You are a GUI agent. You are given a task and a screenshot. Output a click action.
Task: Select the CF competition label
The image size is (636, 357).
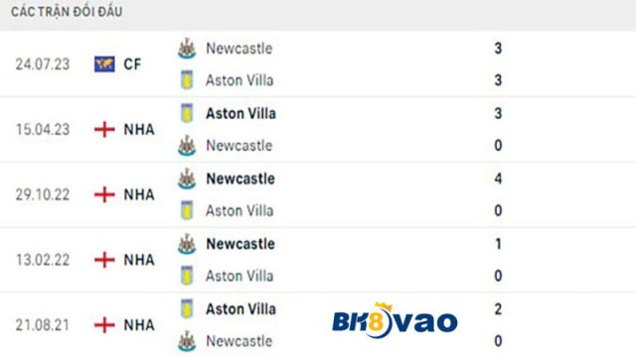tap(132, 63)
